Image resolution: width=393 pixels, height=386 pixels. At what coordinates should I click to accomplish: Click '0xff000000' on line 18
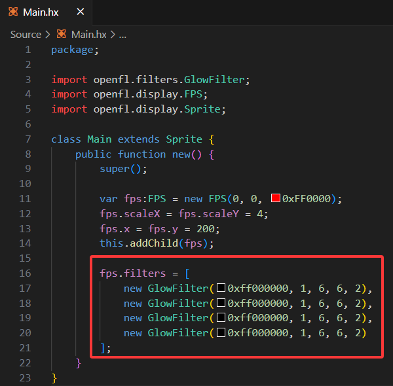coord(258,303)
